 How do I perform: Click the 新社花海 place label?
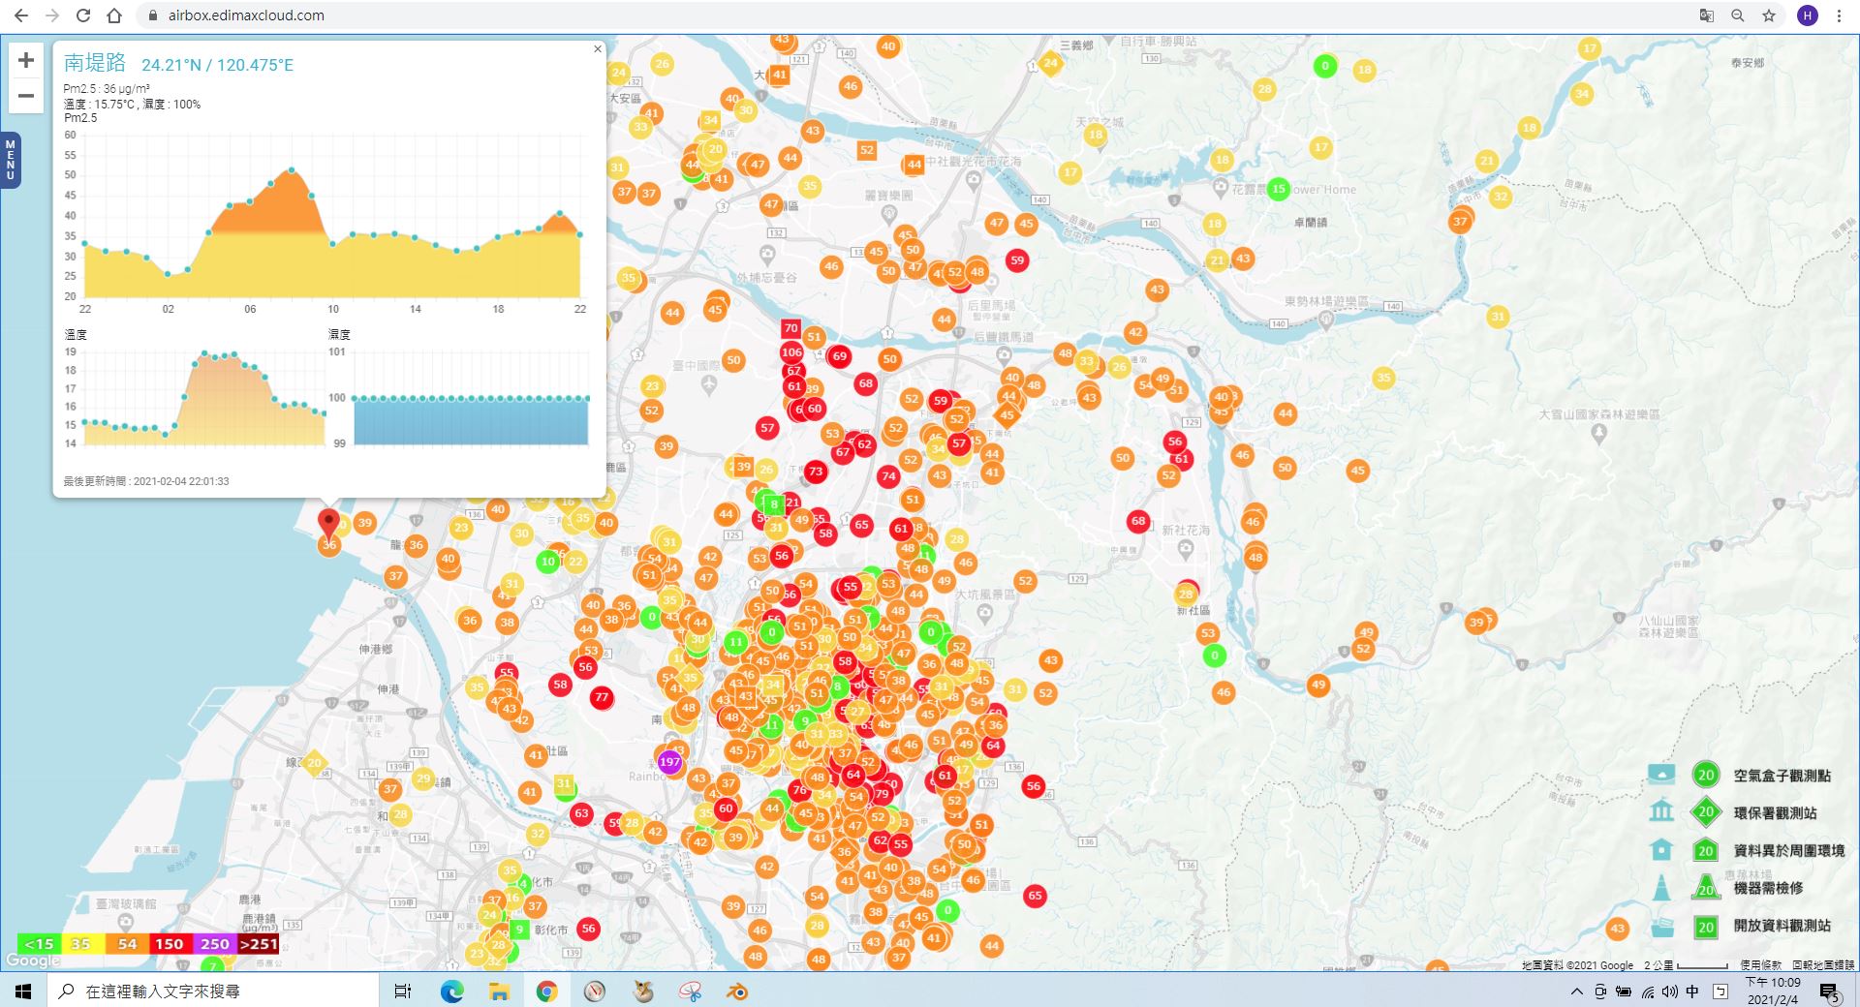[x=1186, y=531]
